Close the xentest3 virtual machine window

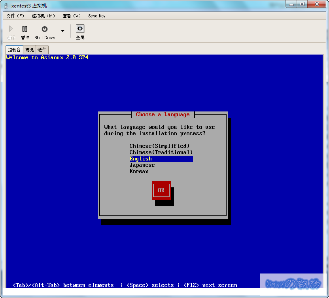(316, 4)
